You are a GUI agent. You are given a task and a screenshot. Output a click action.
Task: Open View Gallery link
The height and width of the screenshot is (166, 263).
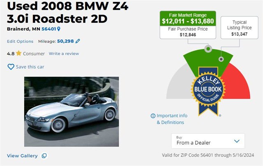click(x=22, y=156)
